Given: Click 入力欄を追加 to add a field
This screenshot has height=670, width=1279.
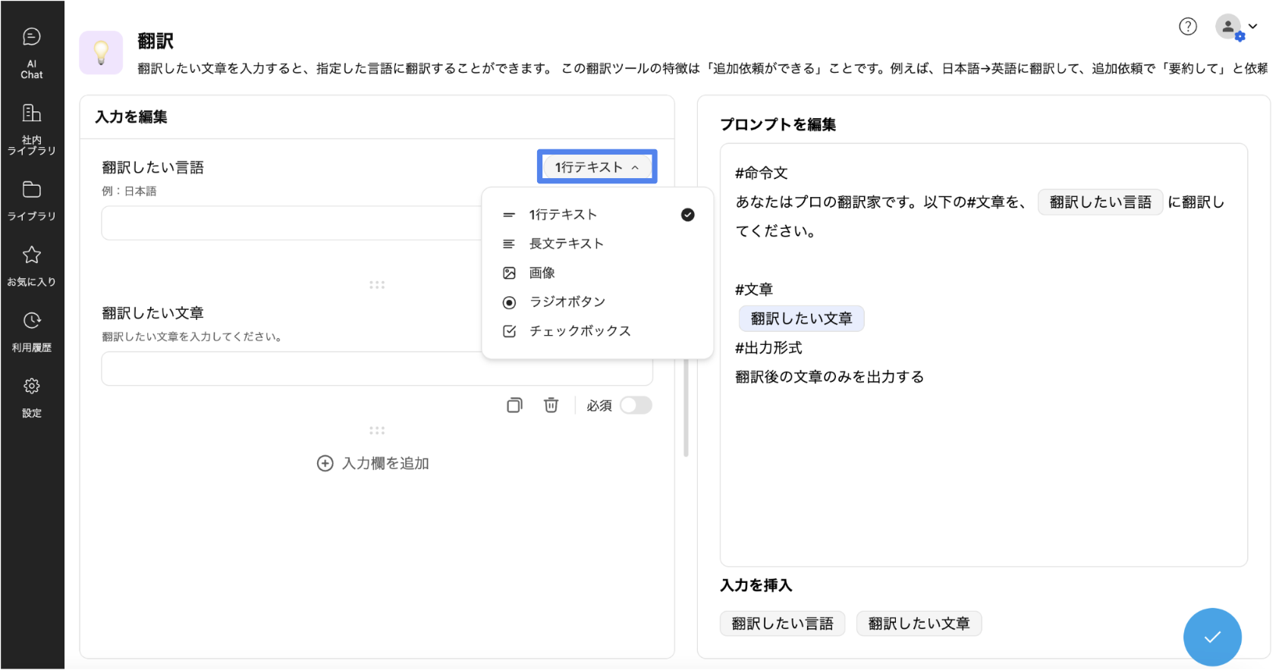Looking at the screenshot, I should pos(373,463).
